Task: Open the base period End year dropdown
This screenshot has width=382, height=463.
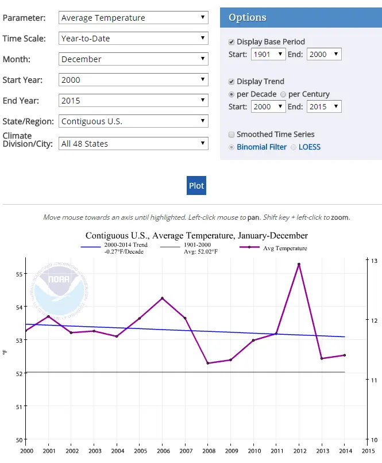Action: tap(324, 55)
